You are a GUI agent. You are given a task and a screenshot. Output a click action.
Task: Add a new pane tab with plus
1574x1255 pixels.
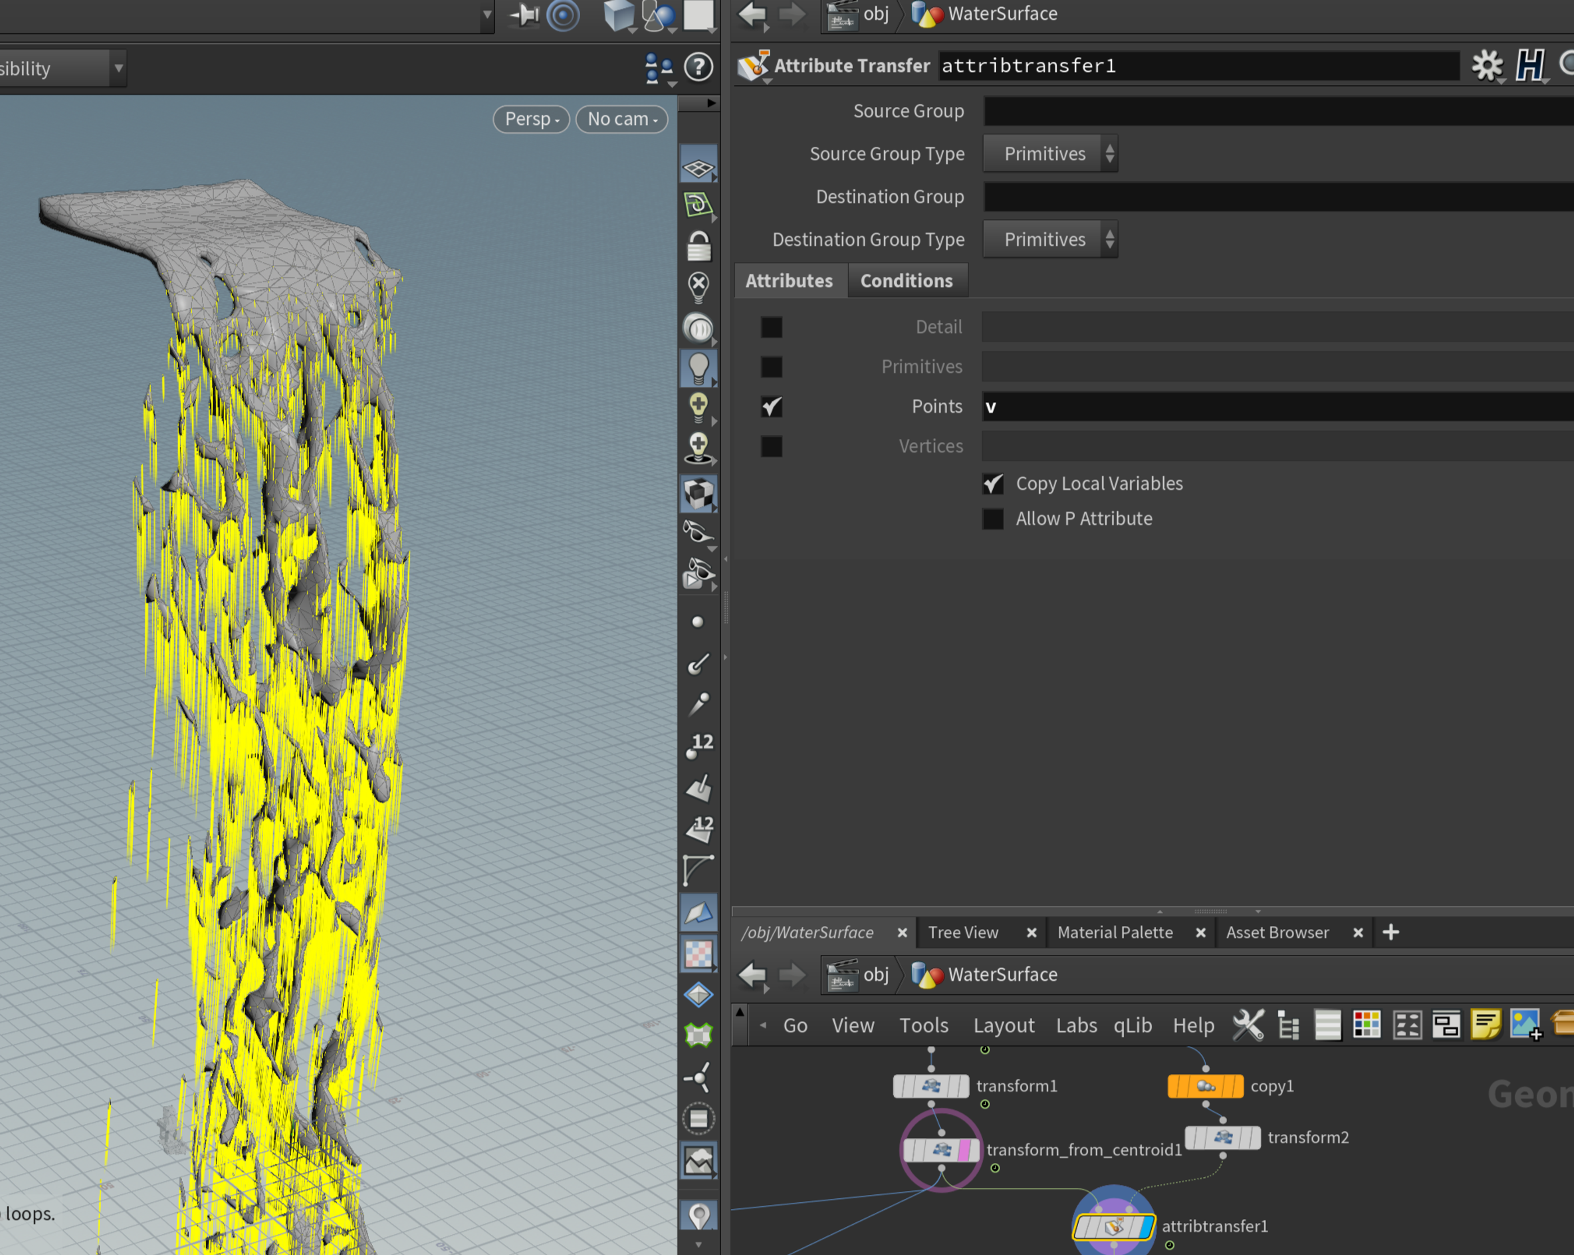tap(1391, 932)
